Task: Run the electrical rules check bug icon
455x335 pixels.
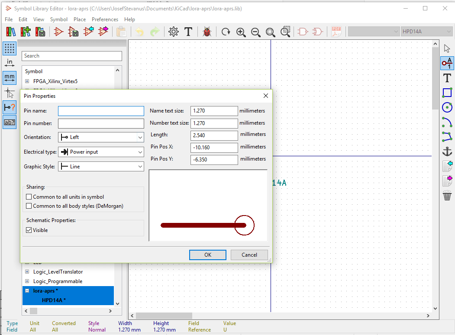Action: (x=207, y=31)
